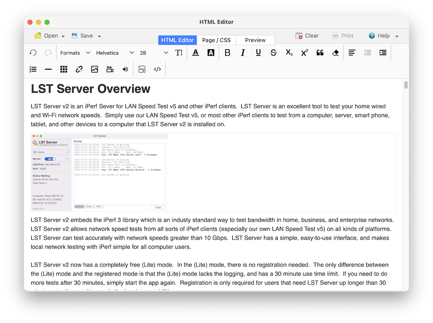
Task: Open the text alignment icon
Action: click(352, 53)
